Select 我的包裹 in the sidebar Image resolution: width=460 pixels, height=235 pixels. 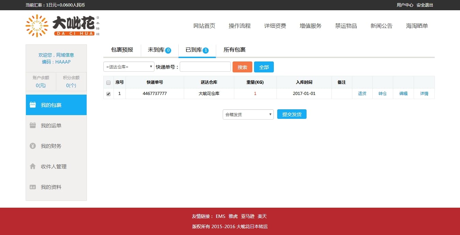click(x=56, y=105)
